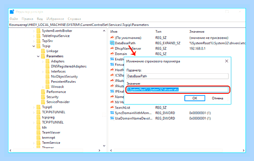Viewport: 254px width, 161px height.
Task: Cancel the dialog with Отмена
Action: tap(218, 98)
